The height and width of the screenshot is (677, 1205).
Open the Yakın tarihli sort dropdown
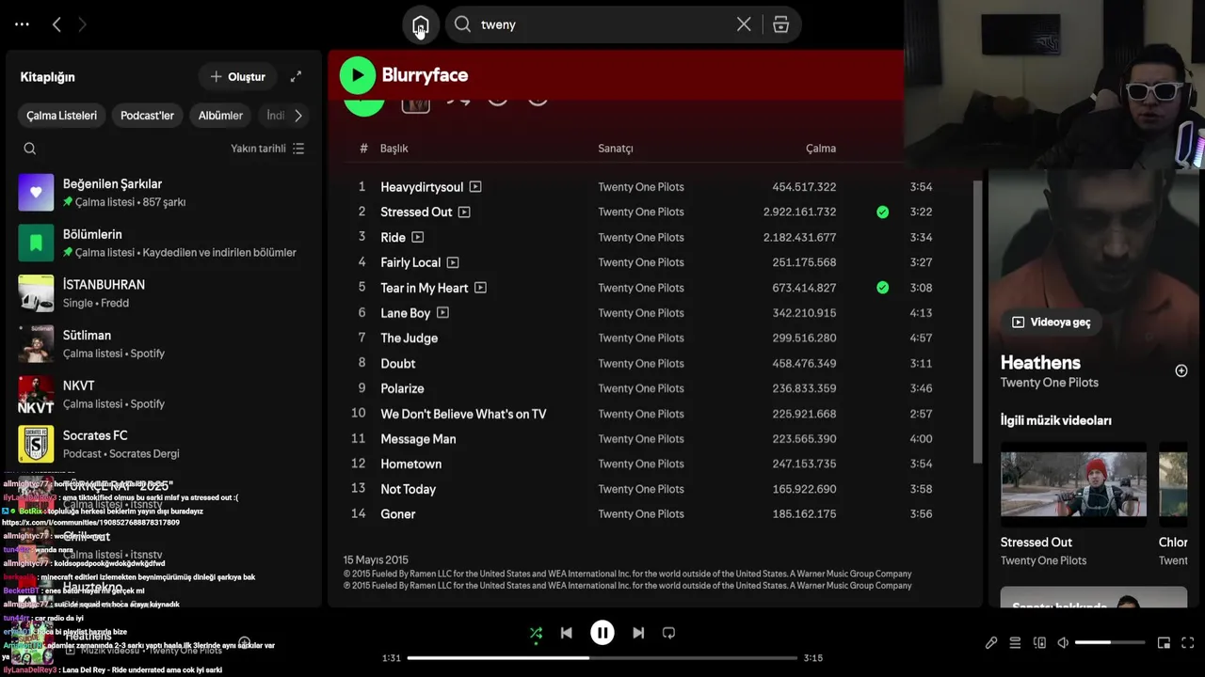pyautogui.click(x=267, y=149)
